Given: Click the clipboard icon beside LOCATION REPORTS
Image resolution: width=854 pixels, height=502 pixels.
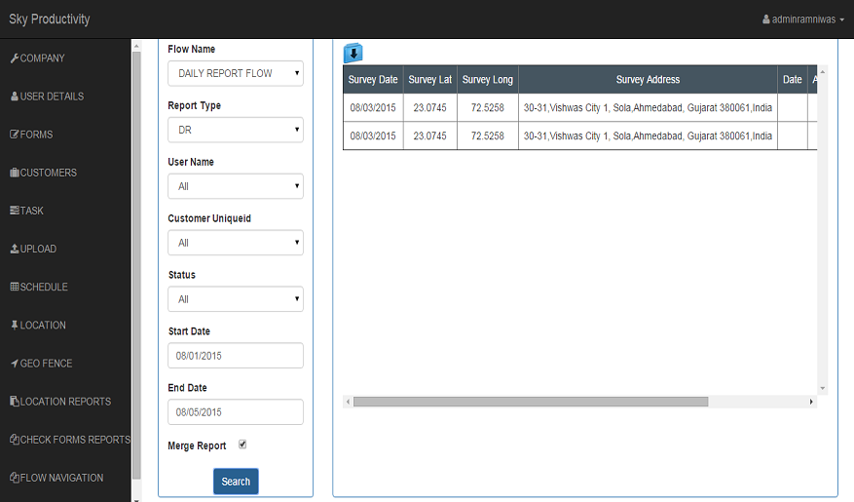Looking at the screenshot, I should (x=15, y=402).
